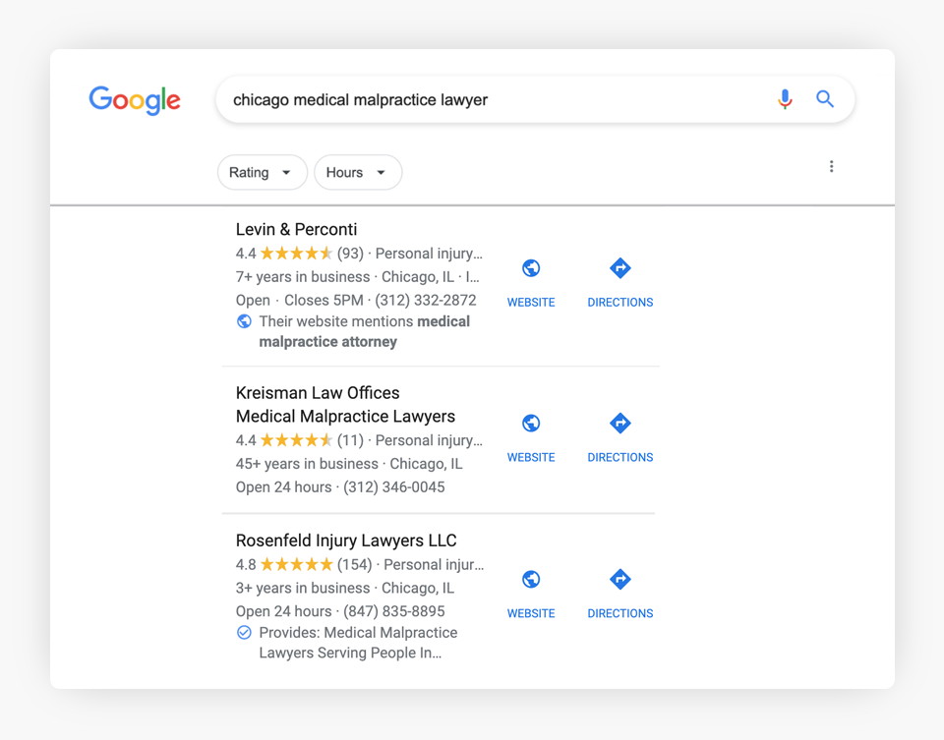This screenshot has width=944, height=740.
Task: Click Rosenfeld's 154 reviews star rating
Action: point(296,564)
